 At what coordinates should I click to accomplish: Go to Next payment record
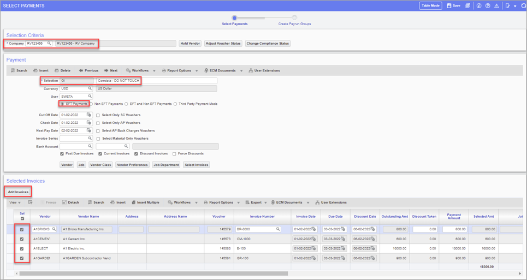(x=111, y=70)
